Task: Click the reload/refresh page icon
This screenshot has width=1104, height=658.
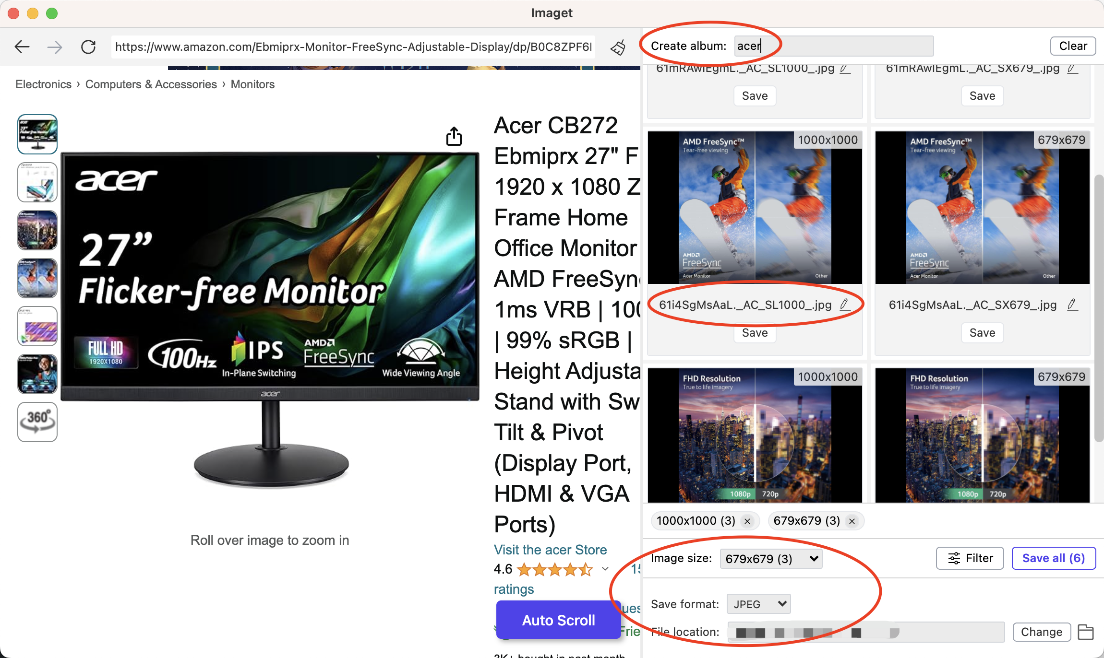Action: tap(88, 46)
